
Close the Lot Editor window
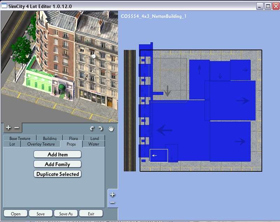pyautogui.click(x=276, y=6)
